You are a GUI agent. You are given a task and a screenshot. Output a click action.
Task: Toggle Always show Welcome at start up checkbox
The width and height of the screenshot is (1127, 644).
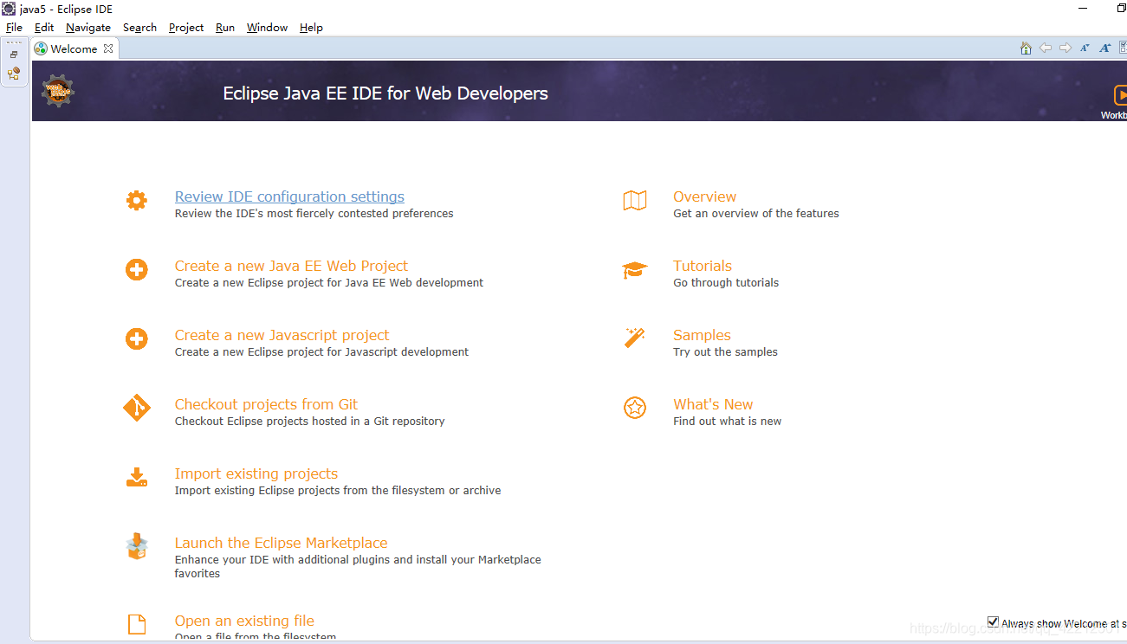(994, 621)
